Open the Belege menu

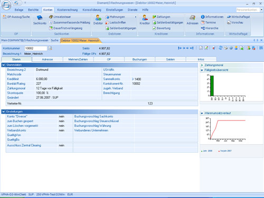[x=19, y=10]
